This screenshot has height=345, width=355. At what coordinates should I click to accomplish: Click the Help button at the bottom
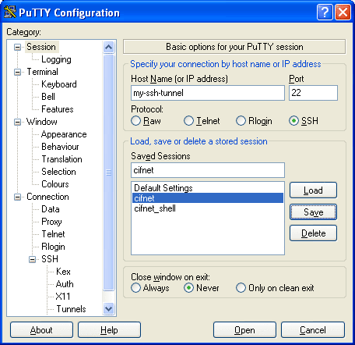[109, 330]
